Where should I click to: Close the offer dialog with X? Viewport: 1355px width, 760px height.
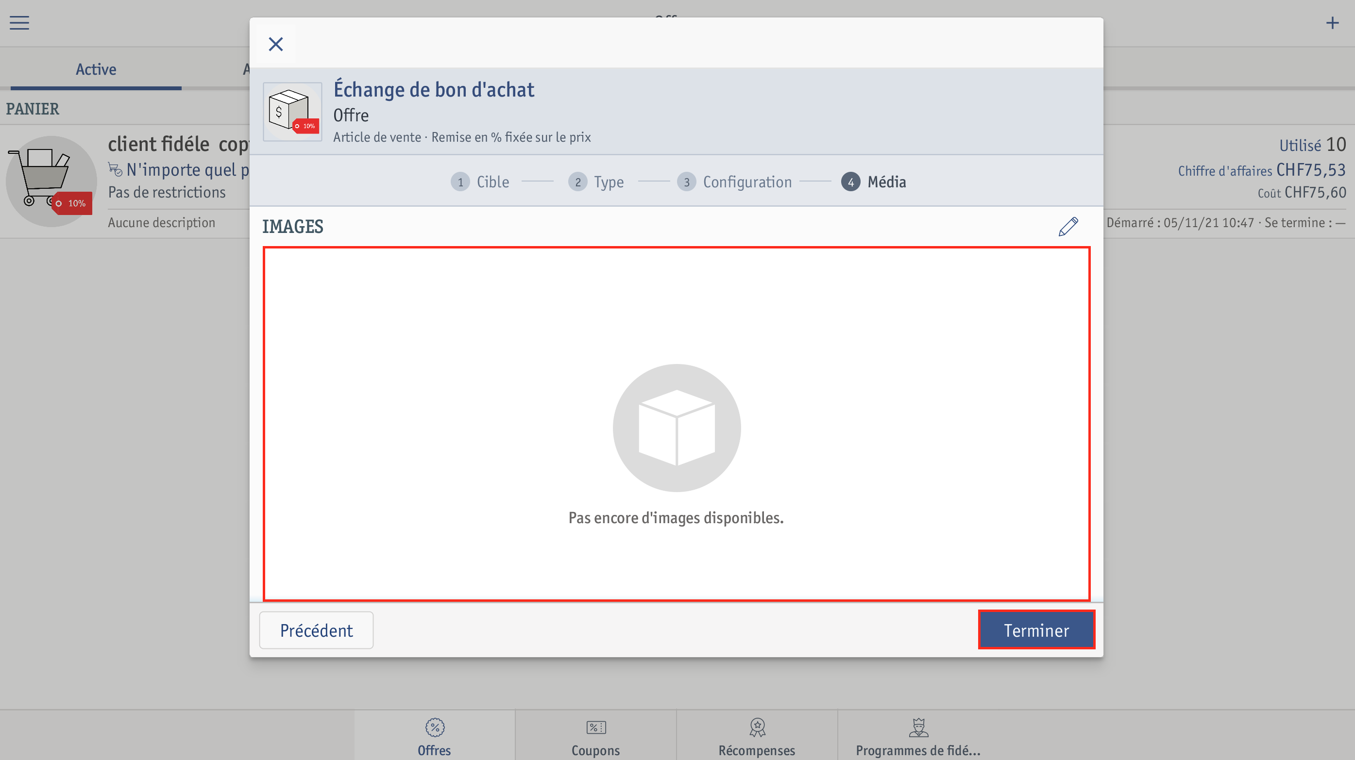(x=276, y=44)
